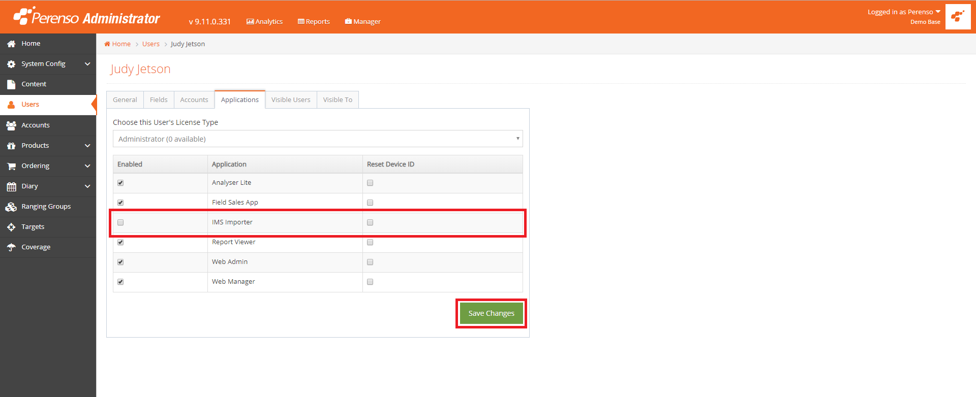This screenshot has width=976, height=397.
Task: Click the Reset Device ID column header
Action: [442, 164]
